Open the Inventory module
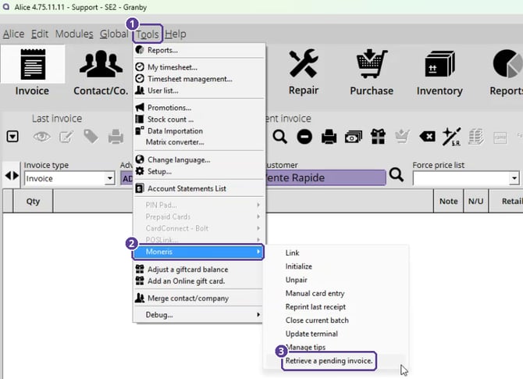Image resolution: width=523 pixels, height=379 pixels. [x=439, y=72]
